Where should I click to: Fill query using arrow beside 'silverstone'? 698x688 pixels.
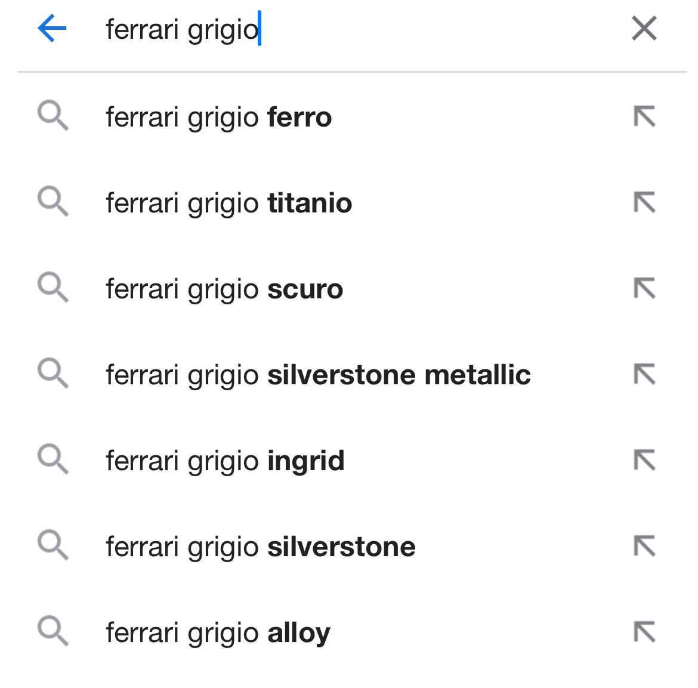pyautogui.click(x=644, y=547)
